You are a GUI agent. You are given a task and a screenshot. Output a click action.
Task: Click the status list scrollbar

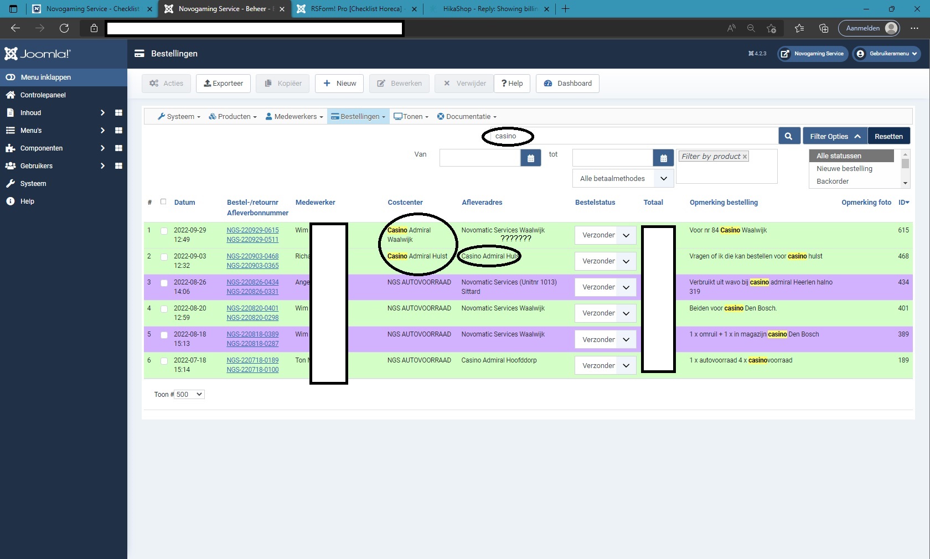905,169
